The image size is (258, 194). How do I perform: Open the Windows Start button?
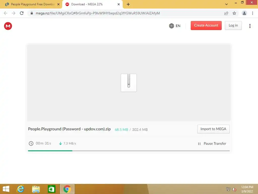pos(6,189)
